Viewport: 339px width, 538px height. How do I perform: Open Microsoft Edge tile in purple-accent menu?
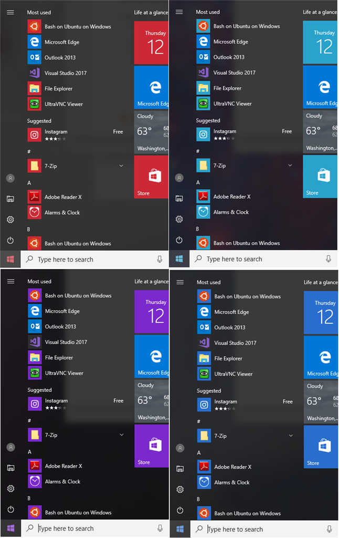tap(152, 357)
